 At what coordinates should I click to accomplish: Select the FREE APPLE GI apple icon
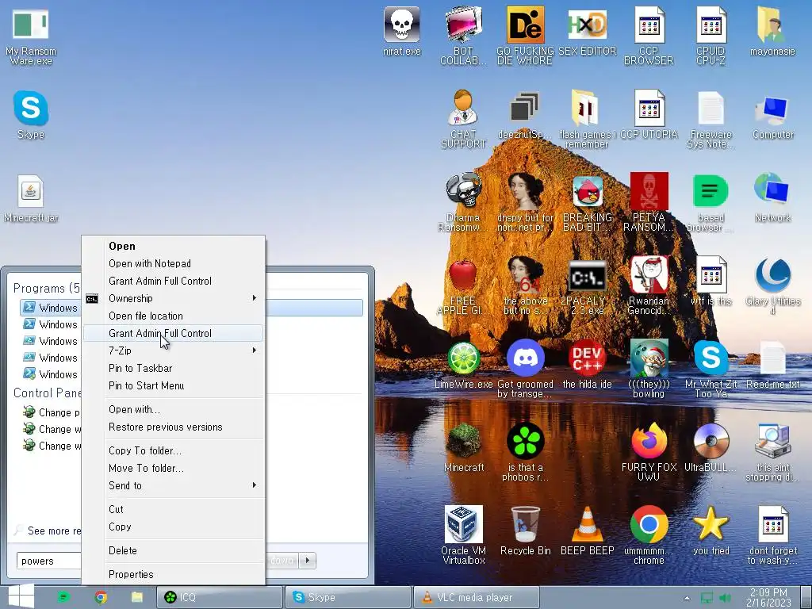tap(462, 274)
